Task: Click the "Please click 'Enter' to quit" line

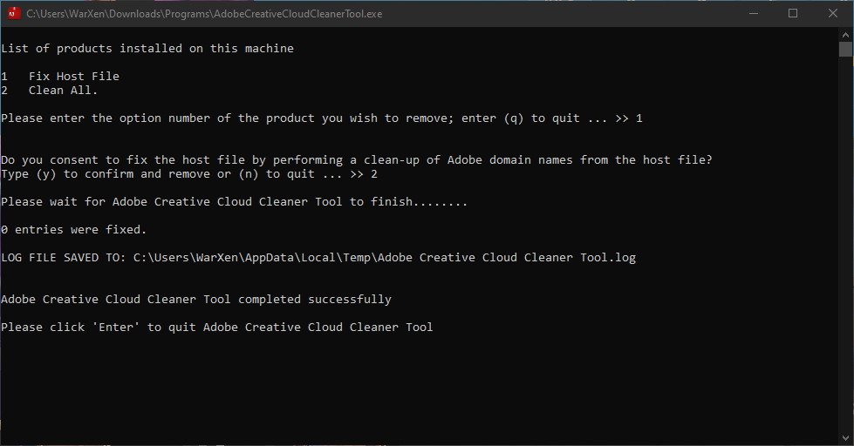Action: (216, 328)
